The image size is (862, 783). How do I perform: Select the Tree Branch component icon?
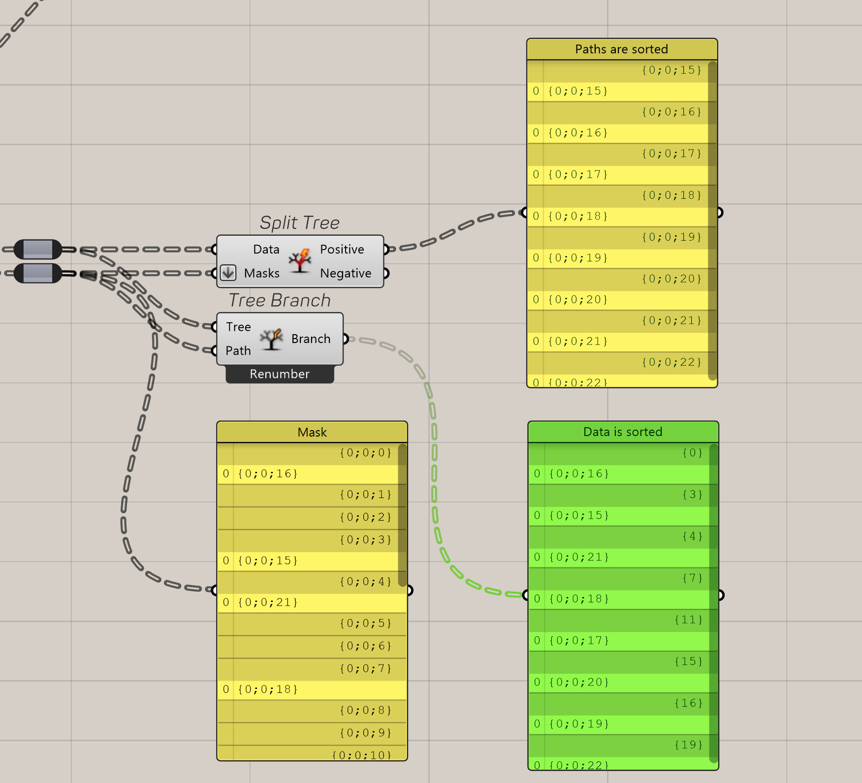[x=271, y=339]
